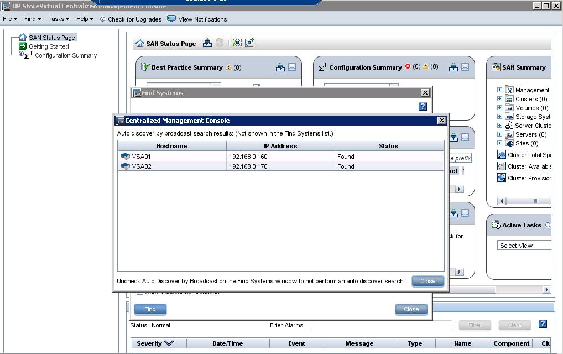Screen dimensions: 563x354
Task: Click the Storage Systems folder icon in SAN Summary
Action: click(509, 116)
